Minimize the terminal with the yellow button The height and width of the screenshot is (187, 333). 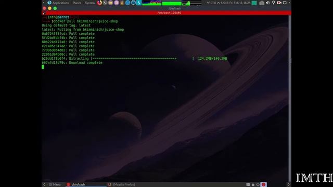tap(50, 8)
